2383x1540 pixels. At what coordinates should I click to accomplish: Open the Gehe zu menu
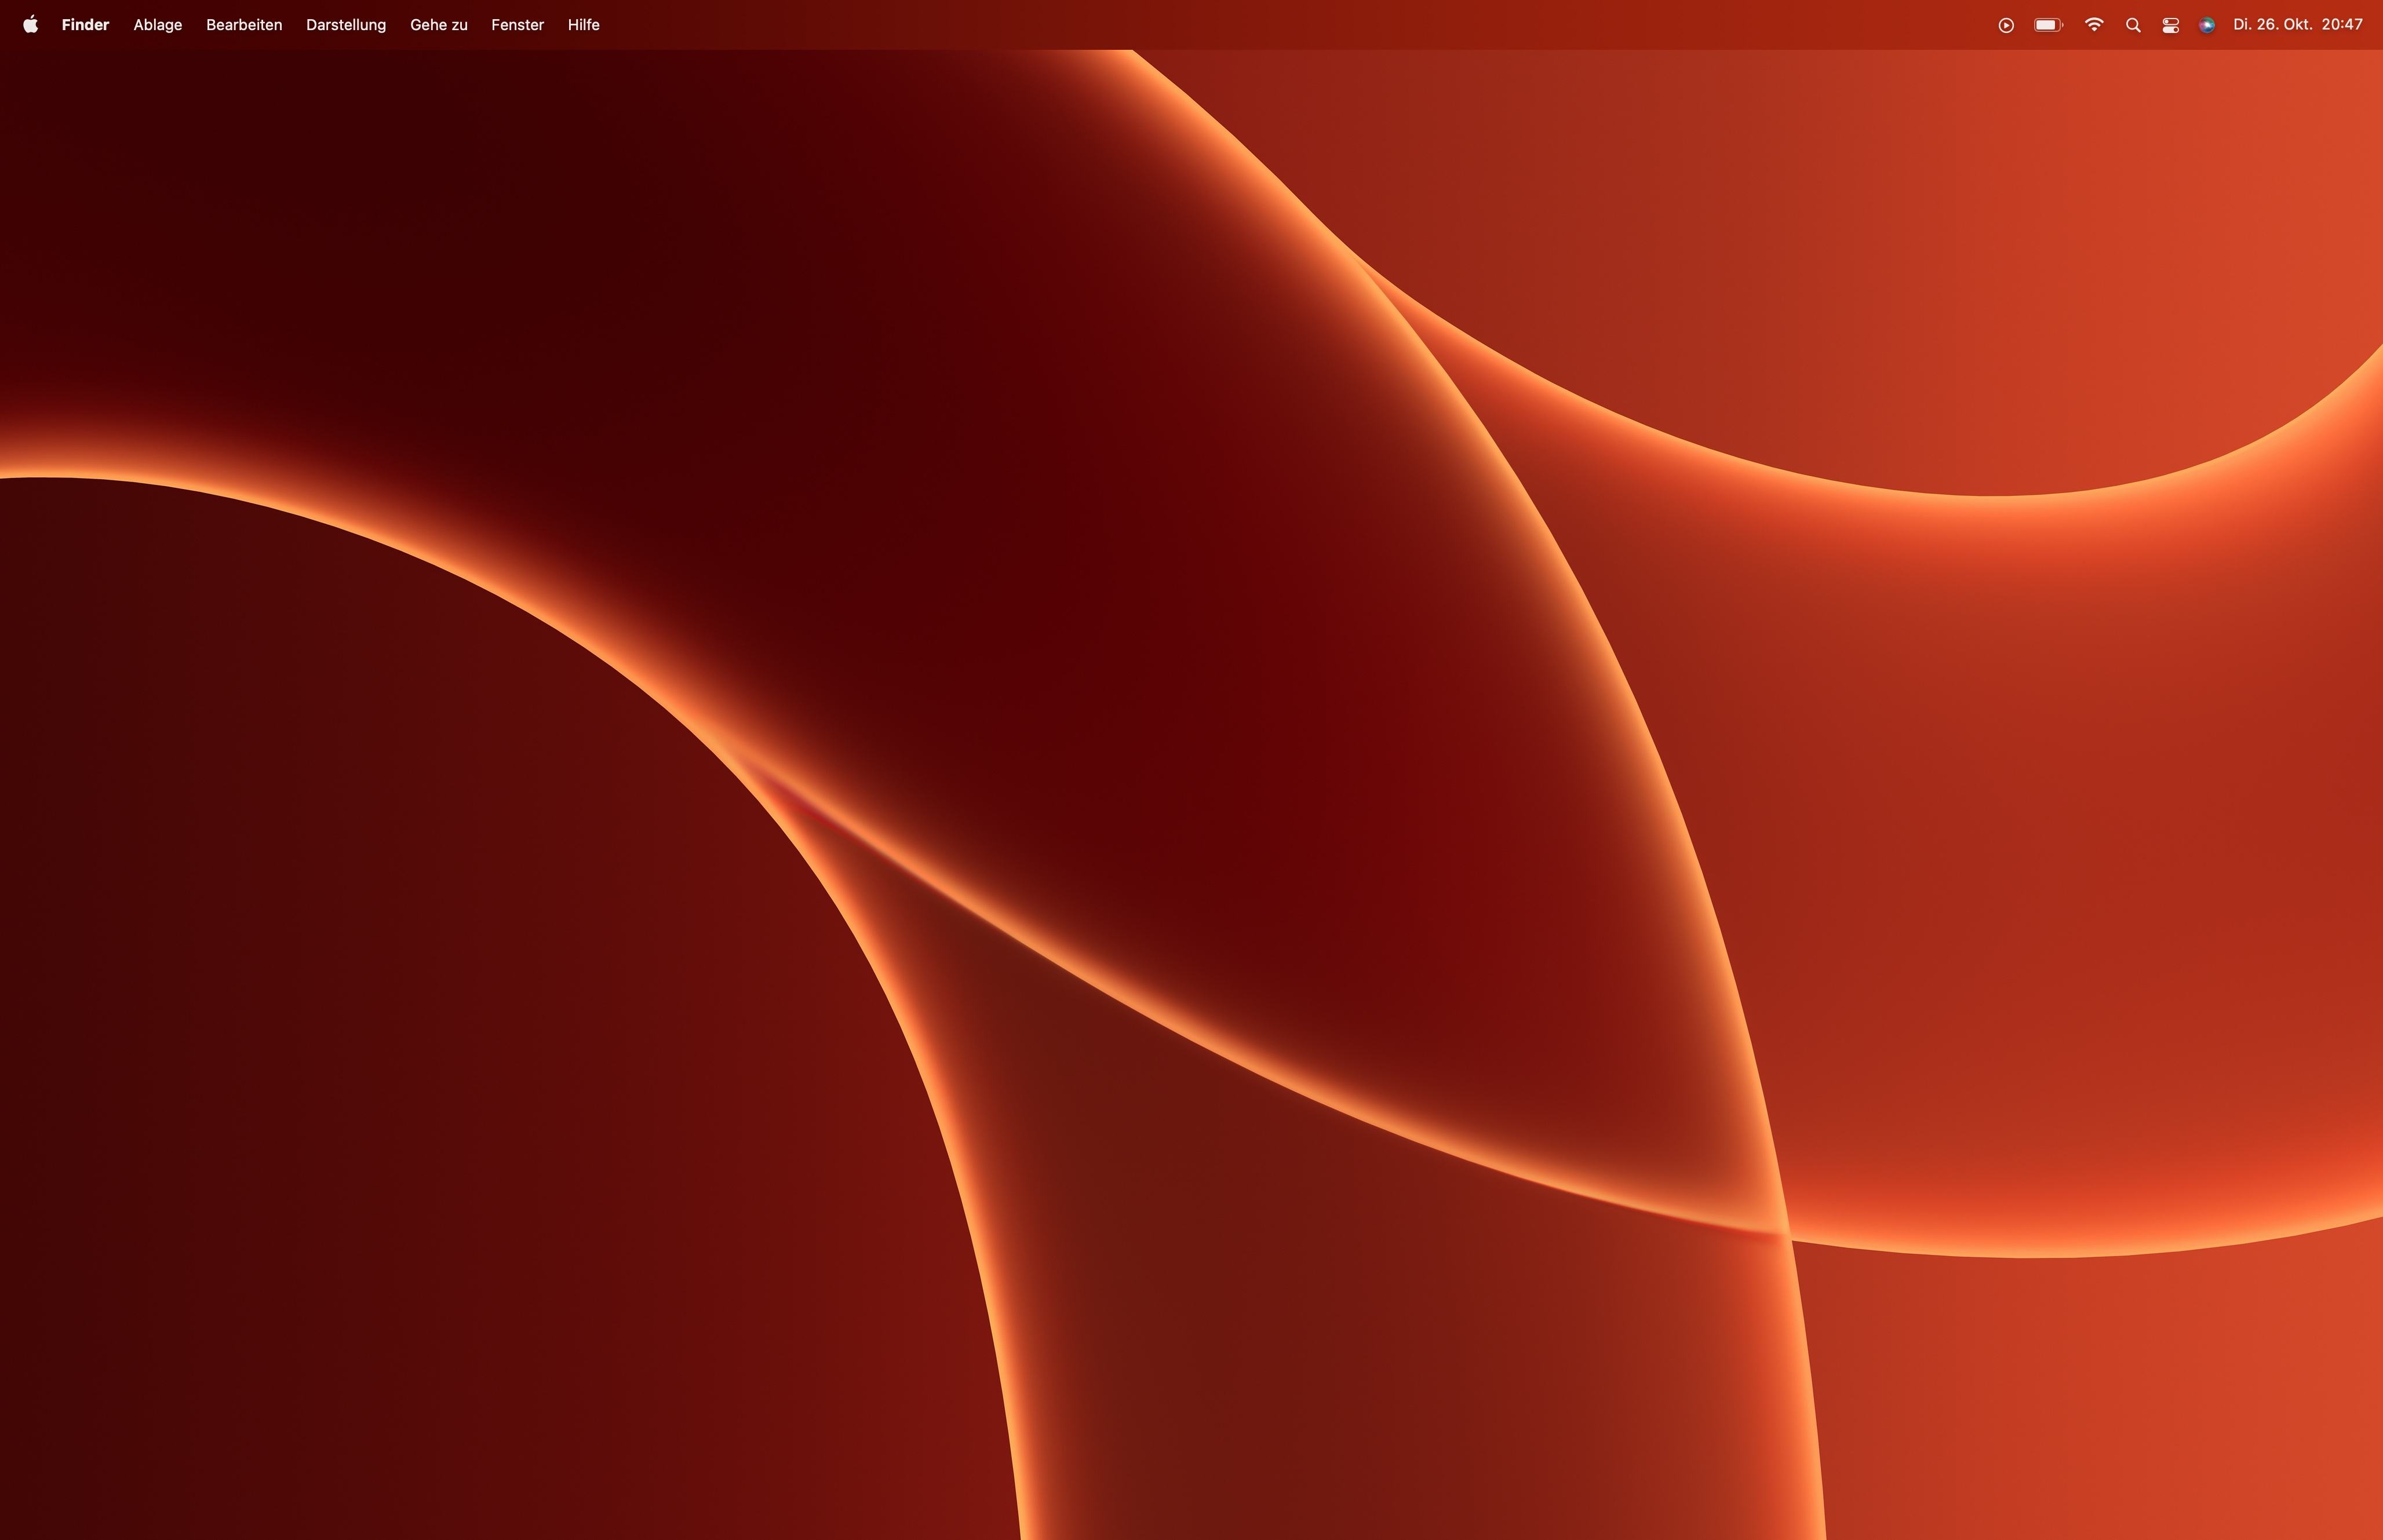click(x=439, y=25)
